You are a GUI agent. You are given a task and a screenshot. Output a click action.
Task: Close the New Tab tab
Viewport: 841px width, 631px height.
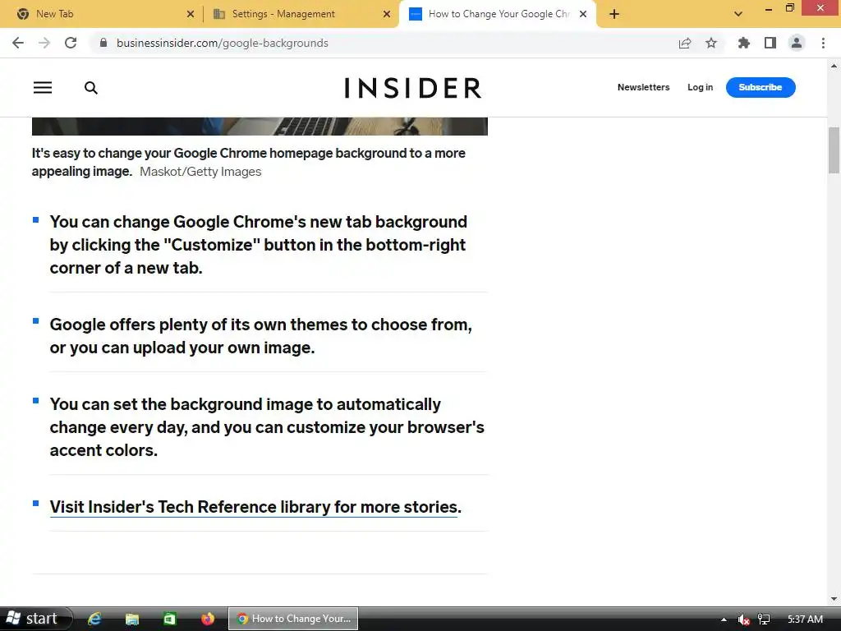coord(191,14)
